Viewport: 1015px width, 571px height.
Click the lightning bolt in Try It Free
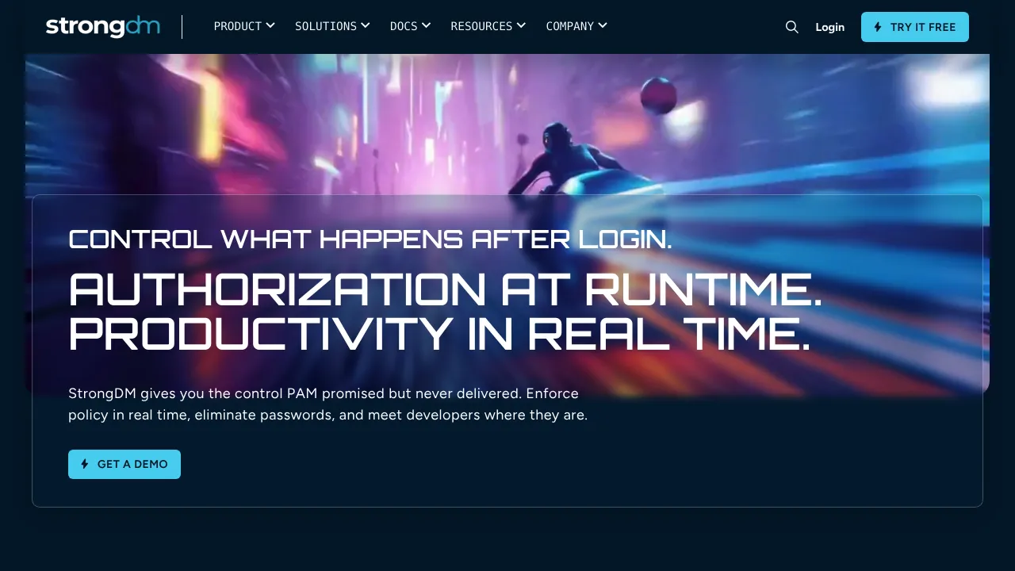[x=878, y=27]
